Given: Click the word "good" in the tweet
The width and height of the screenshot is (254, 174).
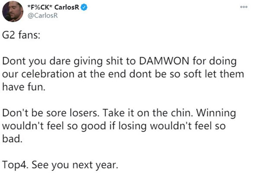Looking at the screenshot, I should click(93, 126).
